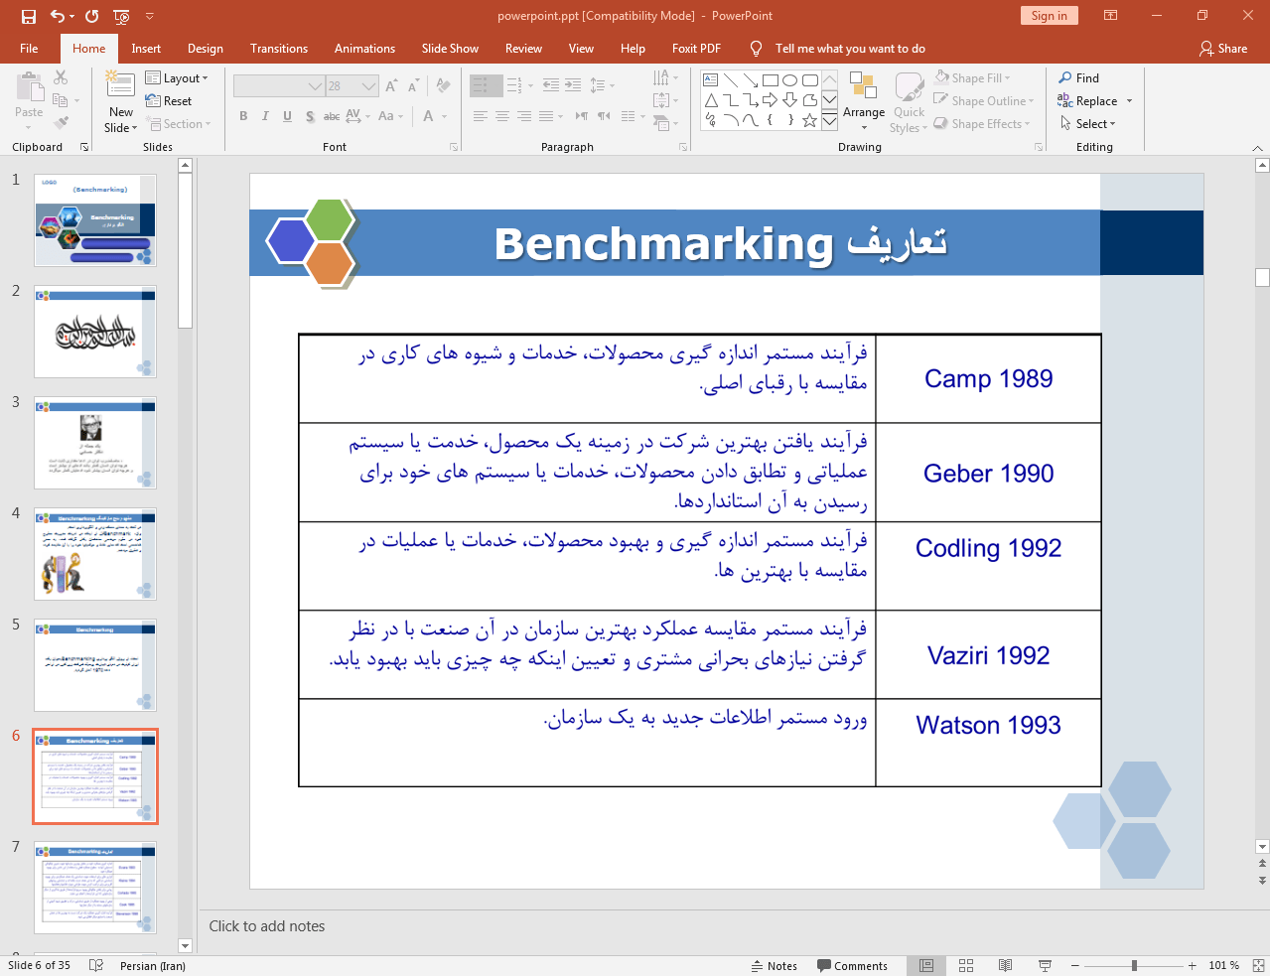Open the Transitions tab
The height and width of the screenshot is (976, 1270).
[x=279, y=49]
